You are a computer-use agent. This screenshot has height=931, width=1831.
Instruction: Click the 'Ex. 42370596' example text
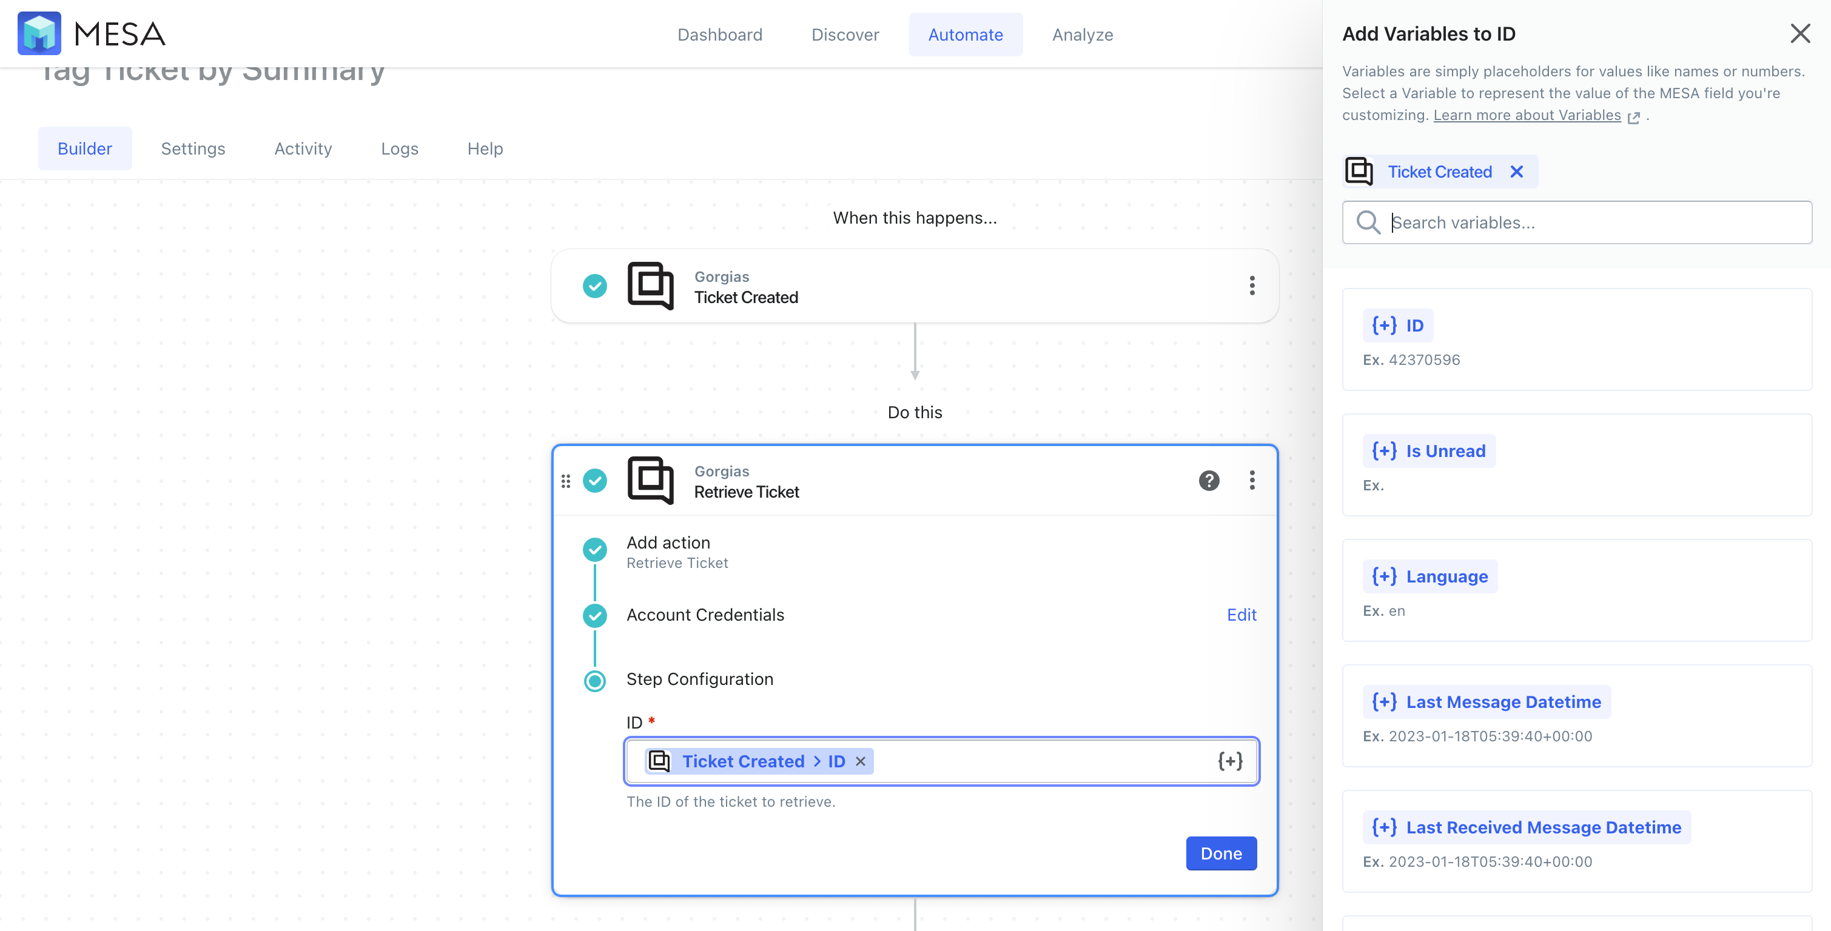coord(1411,360)
